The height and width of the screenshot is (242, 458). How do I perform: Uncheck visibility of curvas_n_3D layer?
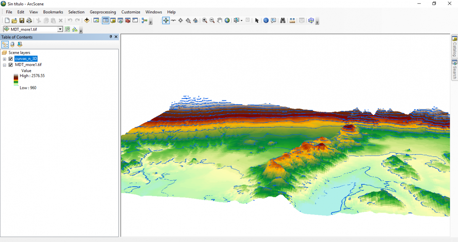coord(10,58)
